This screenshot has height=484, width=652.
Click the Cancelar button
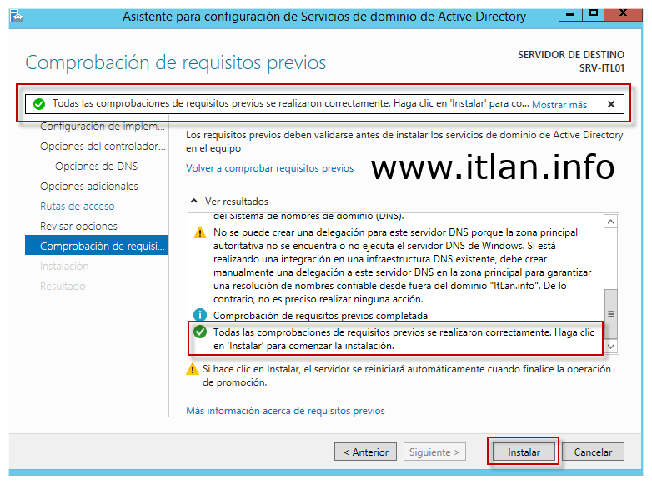pyautogui.click(x=593, y=452)
